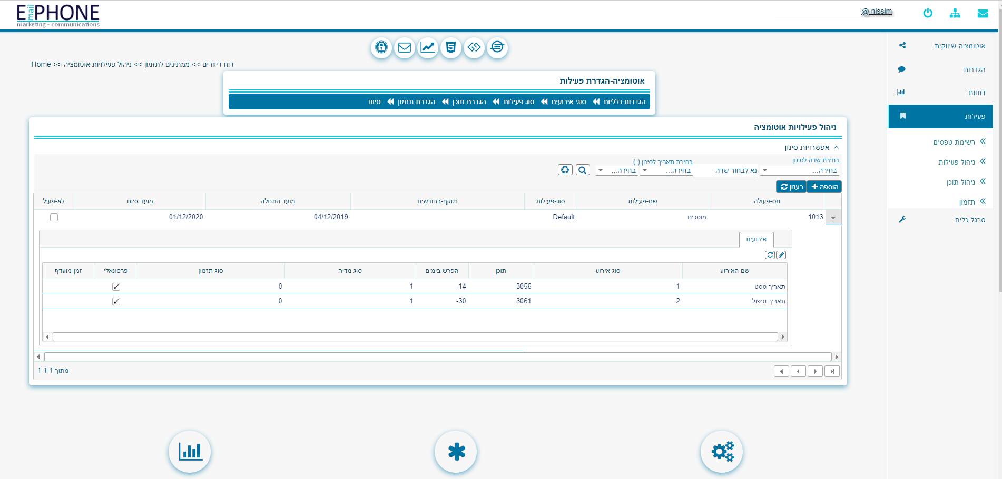The width and height of the screenshot is (1002, 479).
Task: Expand ניהול פעילות sidebar item
Action: click(x=961, y=162)
